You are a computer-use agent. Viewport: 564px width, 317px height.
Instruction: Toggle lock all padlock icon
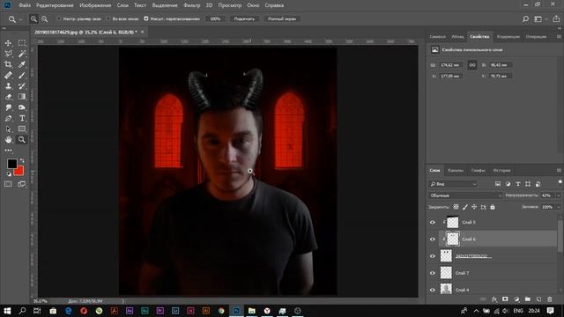[493, 207]
